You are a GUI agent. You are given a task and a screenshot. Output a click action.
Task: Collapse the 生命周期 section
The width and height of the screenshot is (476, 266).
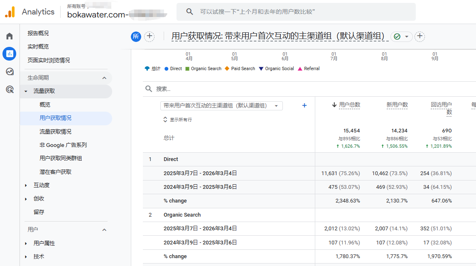pyautogui.click(x=104, y=78)
